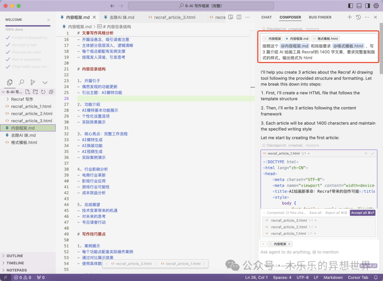Image resolution: width=383 pixels, height=281 pixels.
Task: Click the New Folder icon in explorer
Action: (x=35, y=92)
